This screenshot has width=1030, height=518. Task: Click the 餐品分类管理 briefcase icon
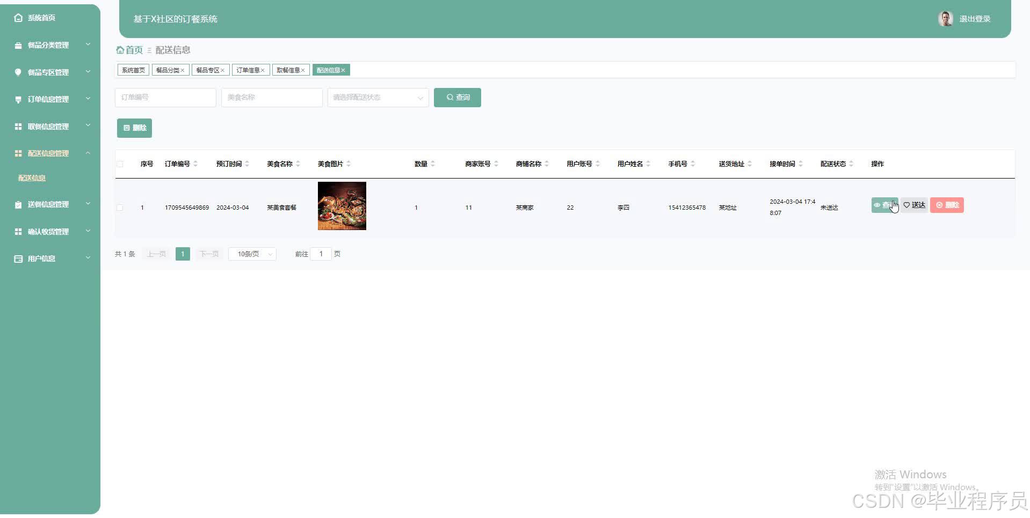pyautogui.click(x=18, y=45)
